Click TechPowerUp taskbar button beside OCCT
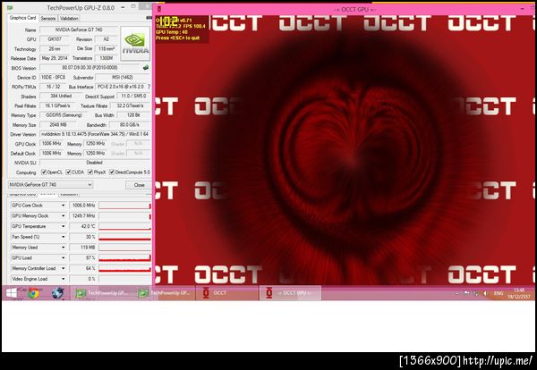The width and height of the screenshot is (537, 370). tap(165, 293)
